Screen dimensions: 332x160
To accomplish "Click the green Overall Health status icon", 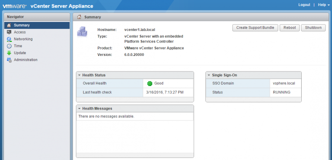I will 150,83.
